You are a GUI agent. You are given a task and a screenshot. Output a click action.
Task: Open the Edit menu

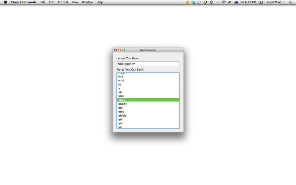(x=52, y=2)
